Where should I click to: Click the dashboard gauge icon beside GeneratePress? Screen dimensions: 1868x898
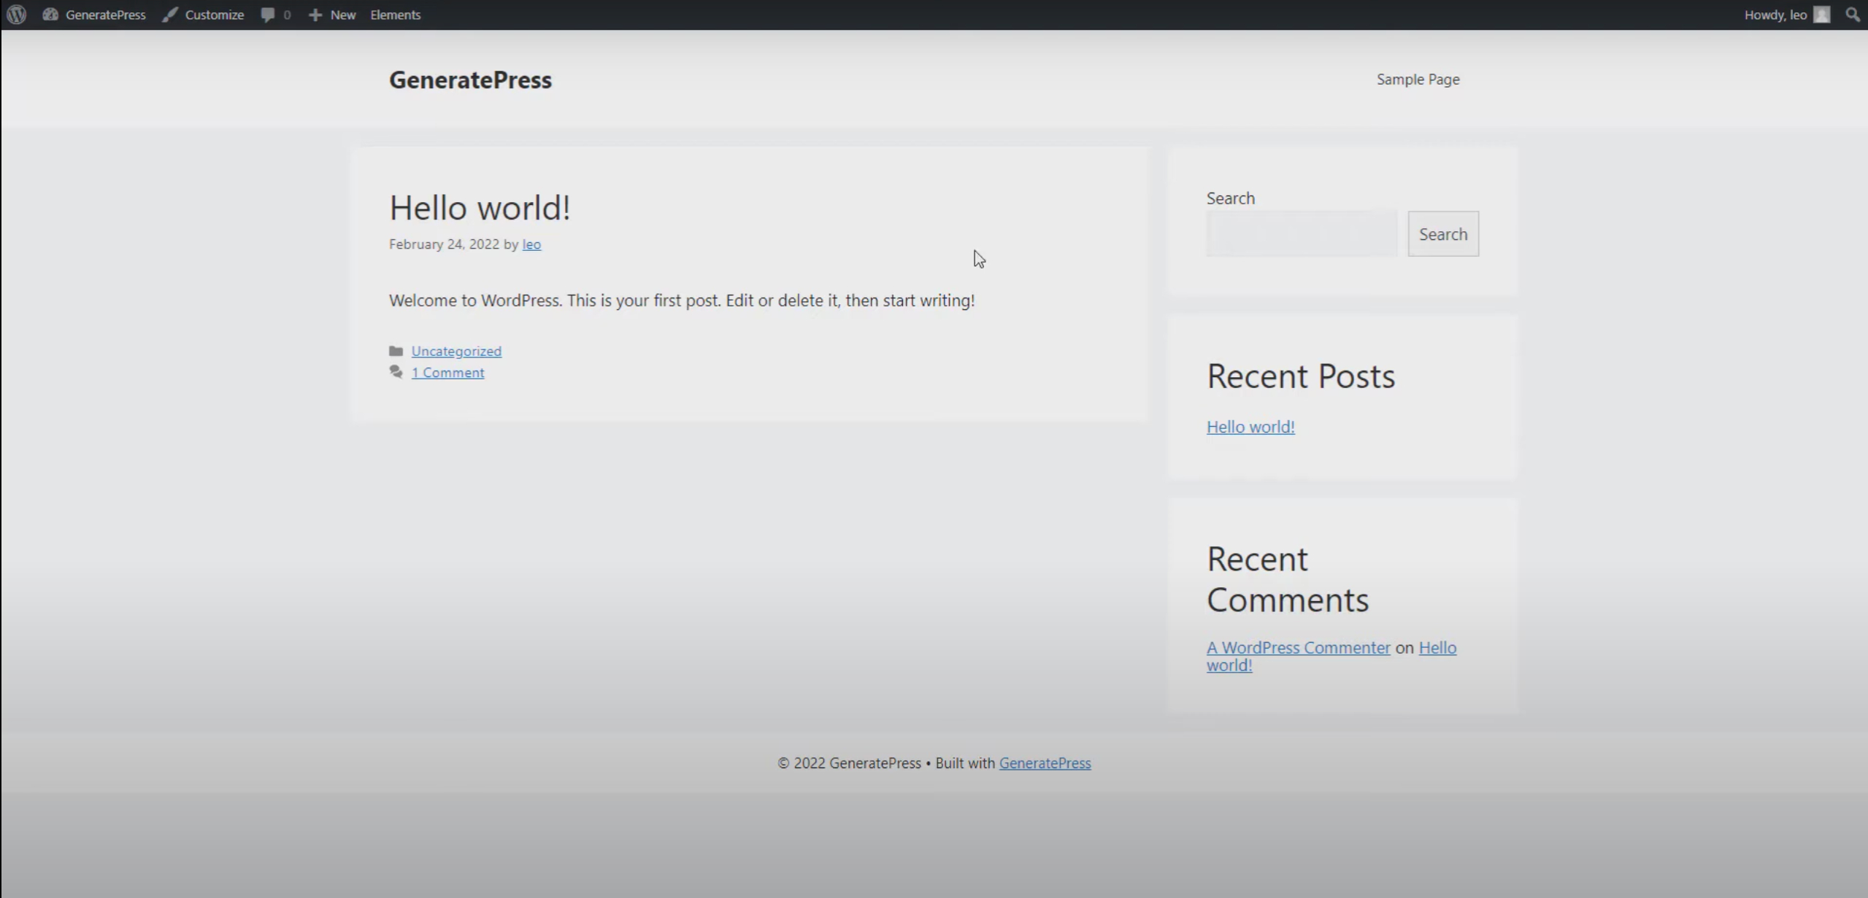50,15
